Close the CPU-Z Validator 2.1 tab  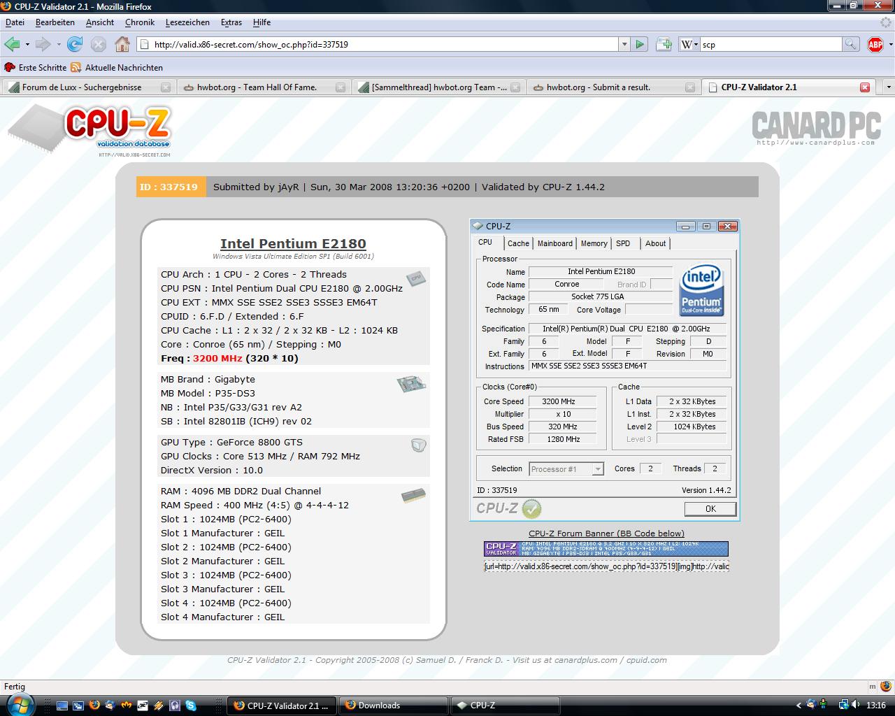click(865, 87)
